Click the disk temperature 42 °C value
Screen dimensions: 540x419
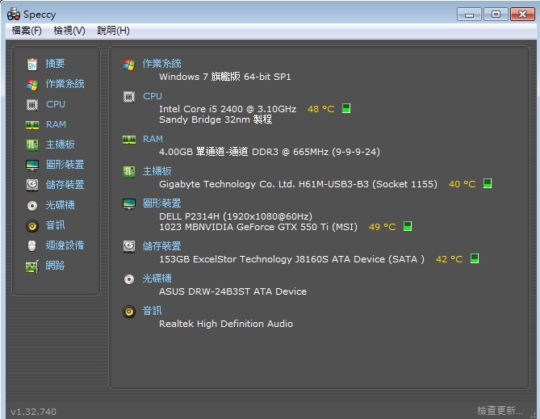(450, 259)
